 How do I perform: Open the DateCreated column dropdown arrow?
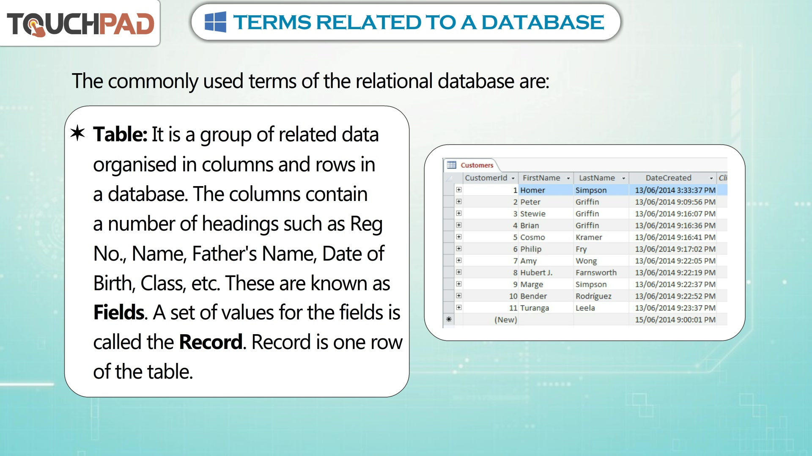711,178
